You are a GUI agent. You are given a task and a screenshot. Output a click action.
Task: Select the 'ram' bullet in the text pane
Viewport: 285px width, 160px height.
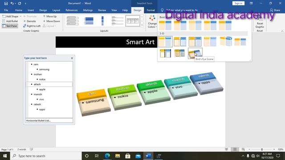(36, 64)
